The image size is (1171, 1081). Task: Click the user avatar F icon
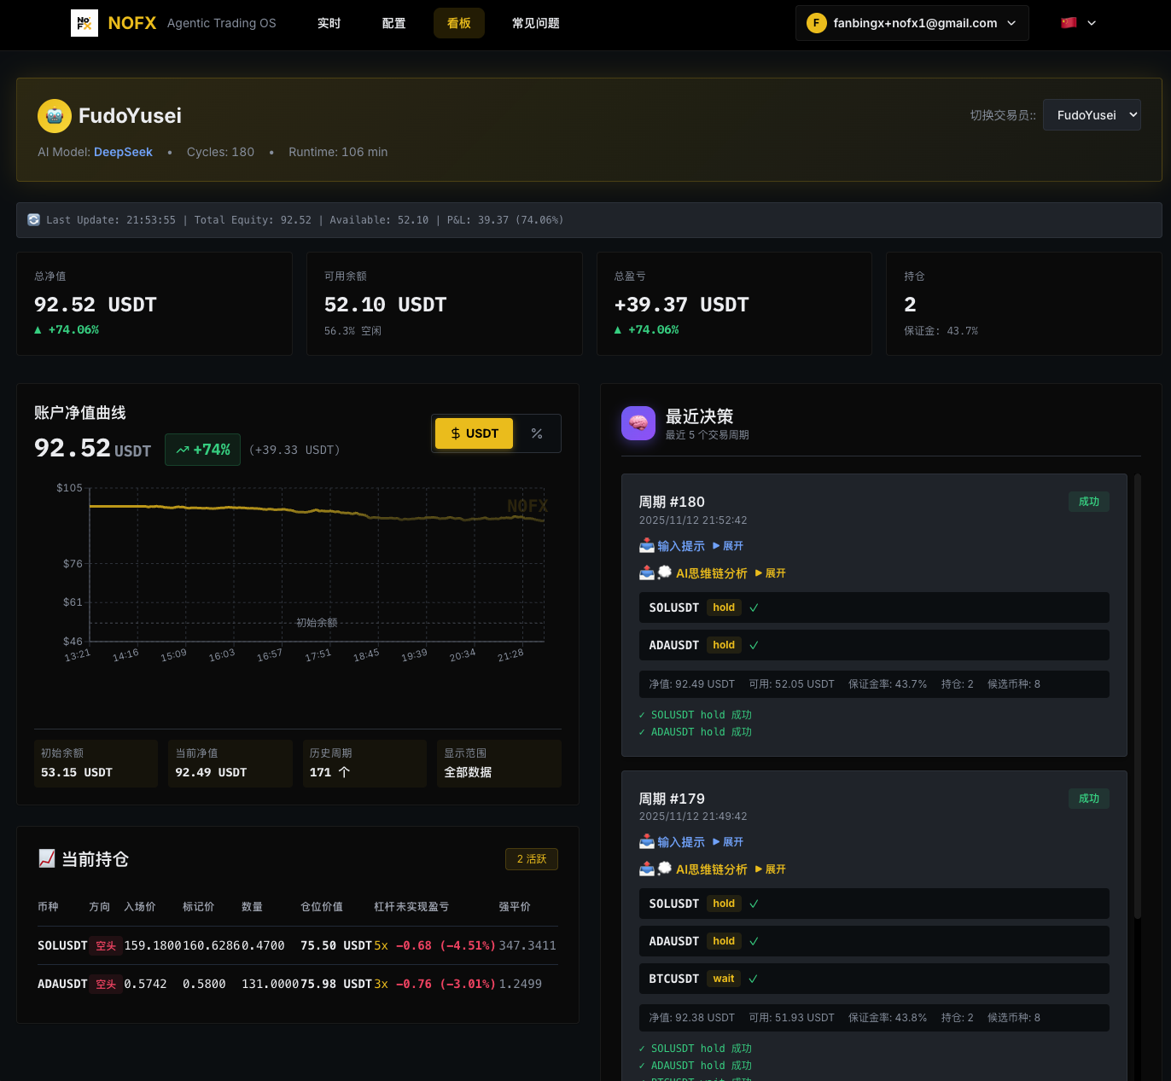tap(816, 23)
